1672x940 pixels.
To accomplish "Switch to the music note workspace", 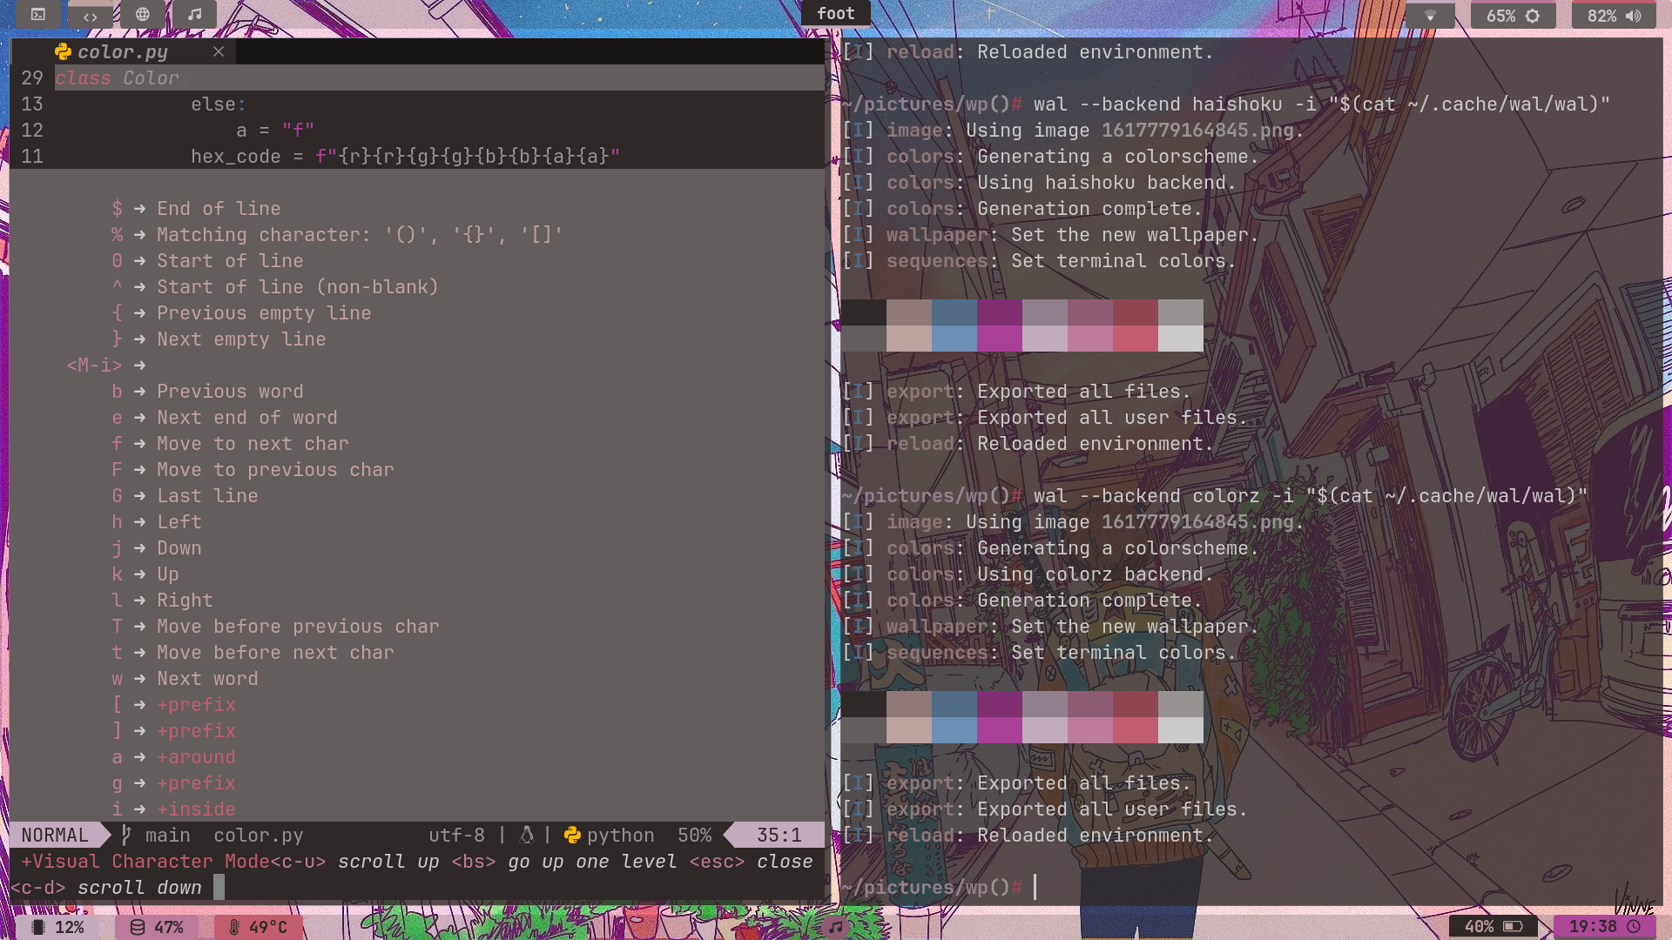I will pos(195,15).
